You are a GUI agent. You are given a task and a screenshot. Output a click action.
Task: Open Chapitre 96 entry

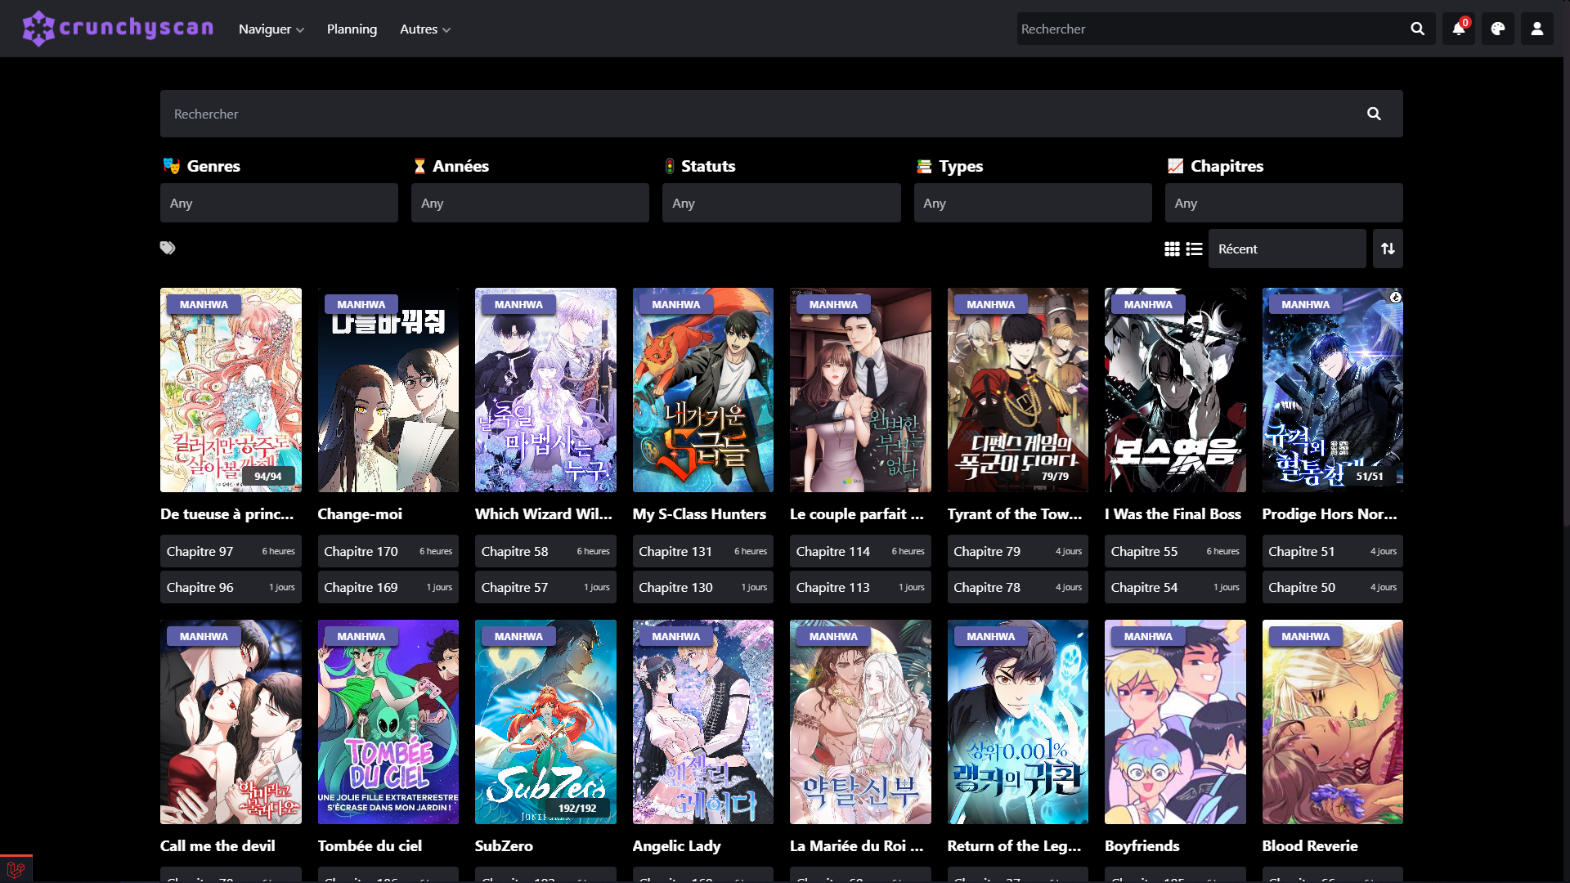(231, 587)
